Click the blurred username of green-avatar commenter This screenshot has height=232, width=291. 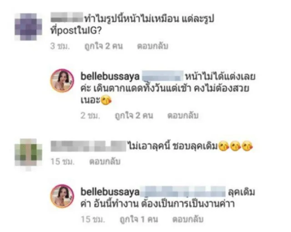(88, 146)
